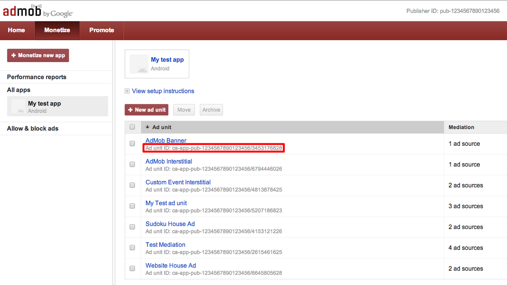507x285 pixels.
Task: Check the Sudoku House Ad row checkbox
Action: tap(132, 227)
